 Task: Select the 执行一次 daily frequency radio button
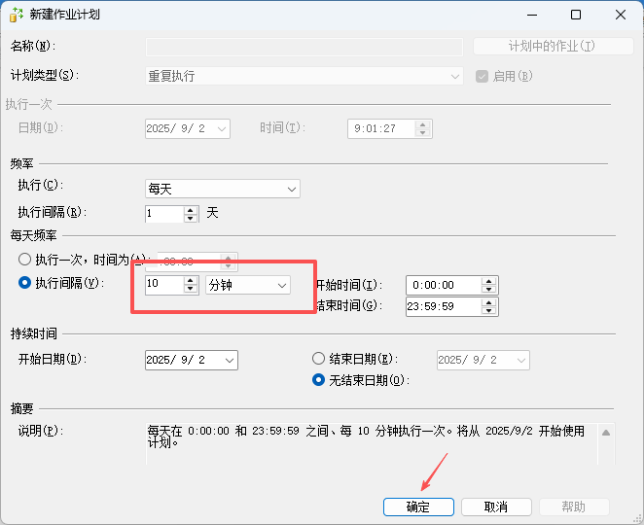(25, 260)
